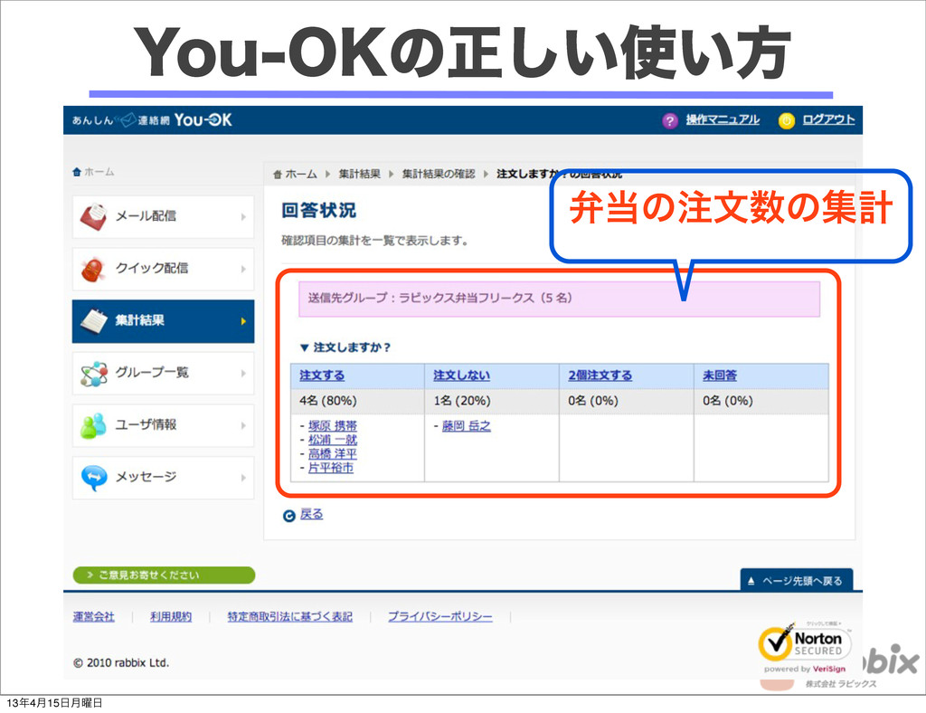The image size is (926, 713).
Task: Click the ログアウト link
Action: [x=828, y=120]
